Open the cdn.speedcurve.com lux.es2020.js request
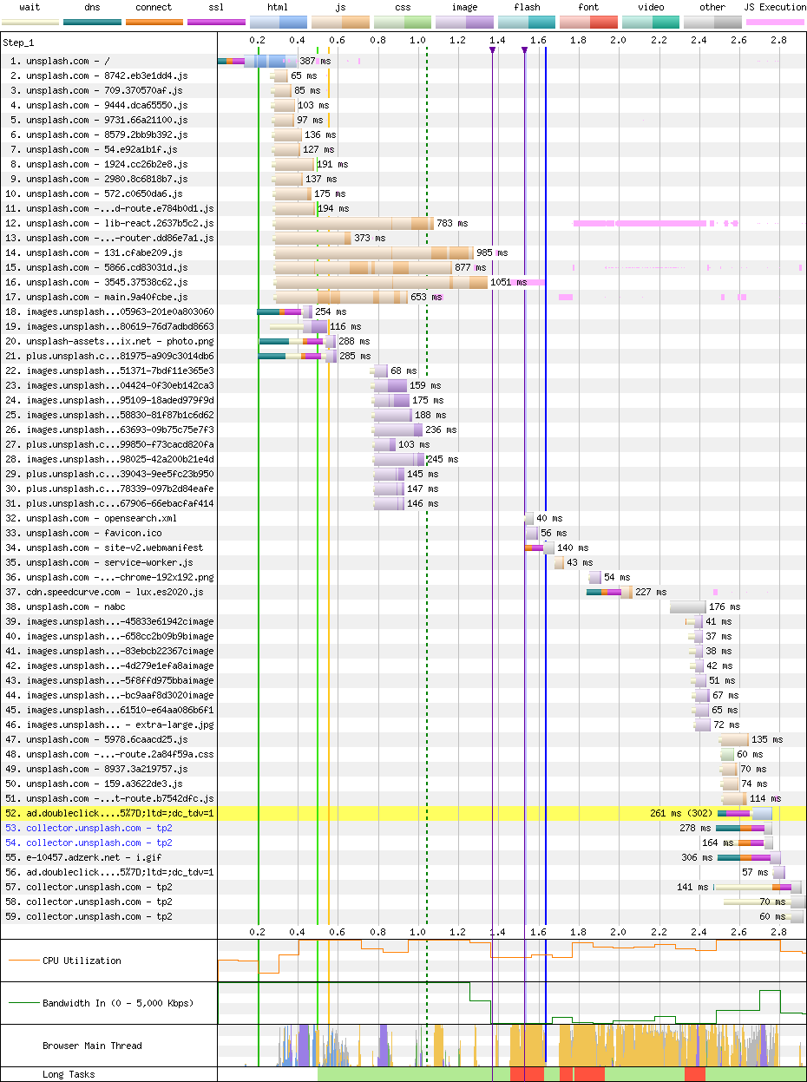Screen dimensions: 807x1082 tap(115, 592)
